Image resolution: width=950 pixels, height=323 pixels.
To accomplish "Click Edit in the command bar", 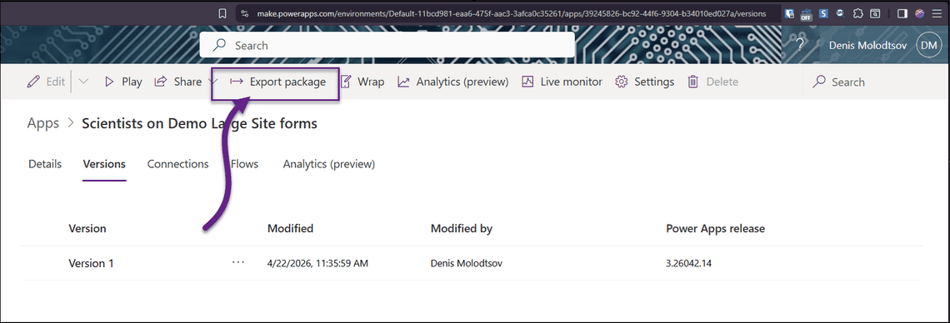I will tap(47, 82).
